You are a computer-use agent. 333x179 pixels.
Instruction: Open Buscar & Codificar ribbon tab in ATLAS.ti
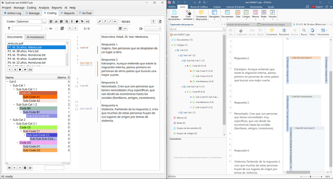click(199, 7)
